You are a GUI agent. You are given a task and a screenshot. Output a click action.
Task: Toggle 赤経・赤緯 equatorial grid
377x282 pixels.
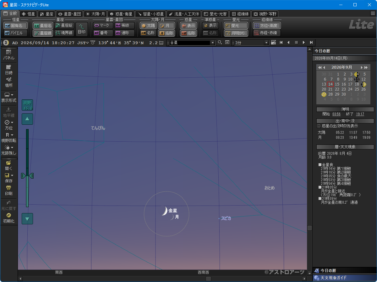267,33
